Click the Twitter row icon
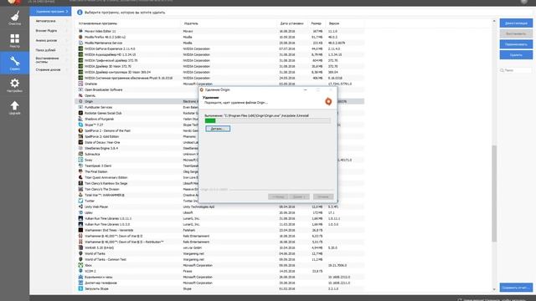The width and height of the screenshot is (536, 301). pos(80,201)
